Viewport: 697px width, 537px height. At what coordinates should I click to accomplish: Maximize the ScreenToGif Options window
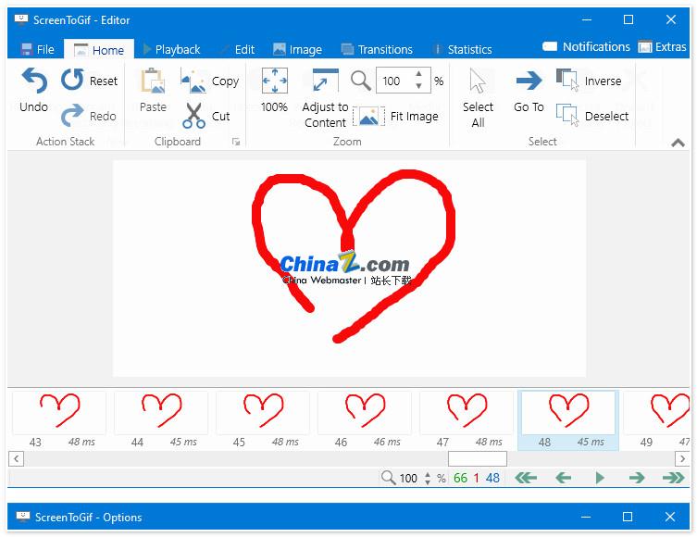[628, 517]
